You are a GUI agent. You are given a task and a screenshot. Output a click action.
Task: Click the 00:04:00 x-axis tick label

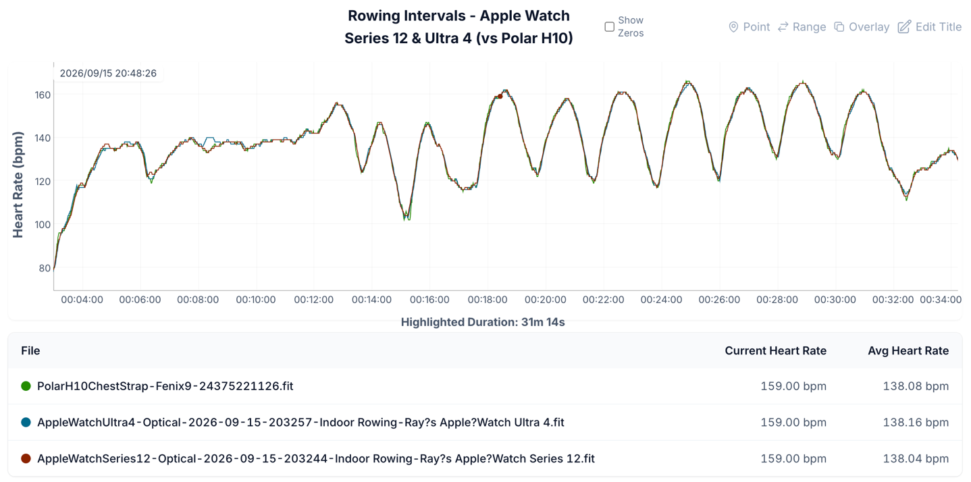coord(82,300)
